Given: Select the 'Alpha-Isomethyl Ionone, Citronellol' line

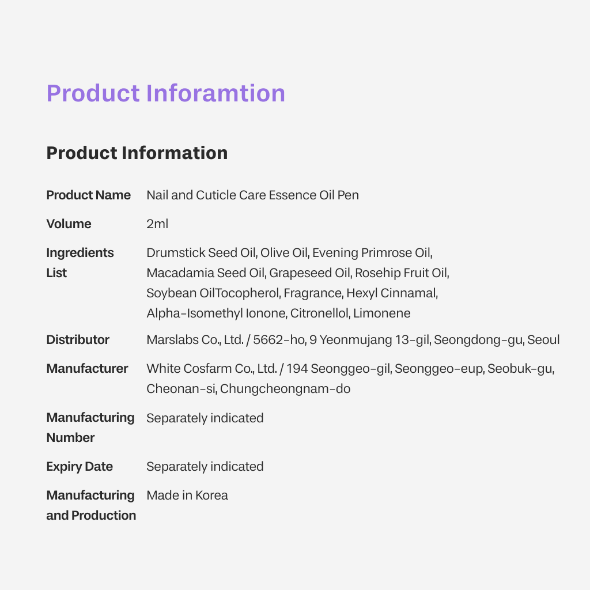Looking at the screenshot, I should click(x=278, y=313).
